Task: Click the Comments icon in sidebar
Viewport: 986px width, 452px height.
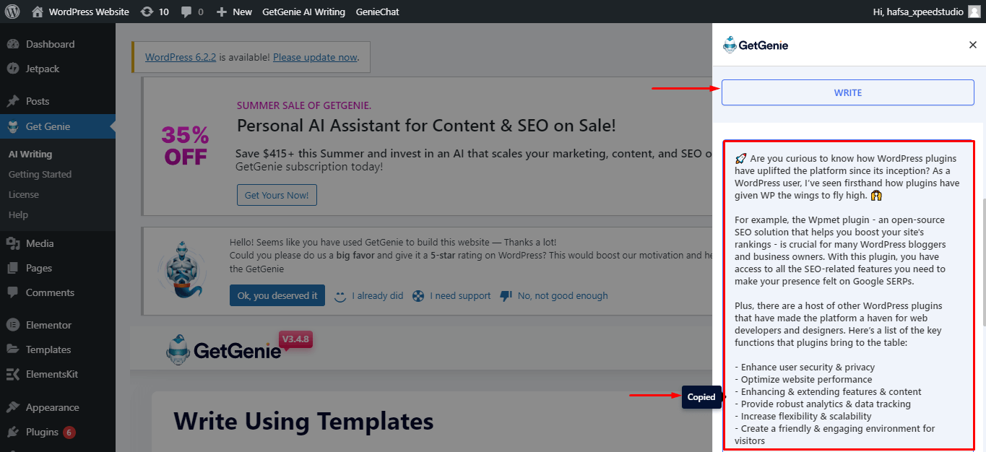Action: point(13,292)
